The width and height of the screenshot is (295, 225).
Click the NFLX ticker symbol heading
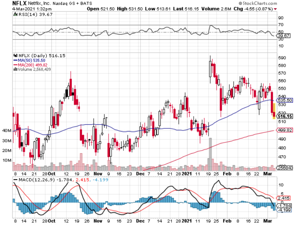click(x=19, y=3)
